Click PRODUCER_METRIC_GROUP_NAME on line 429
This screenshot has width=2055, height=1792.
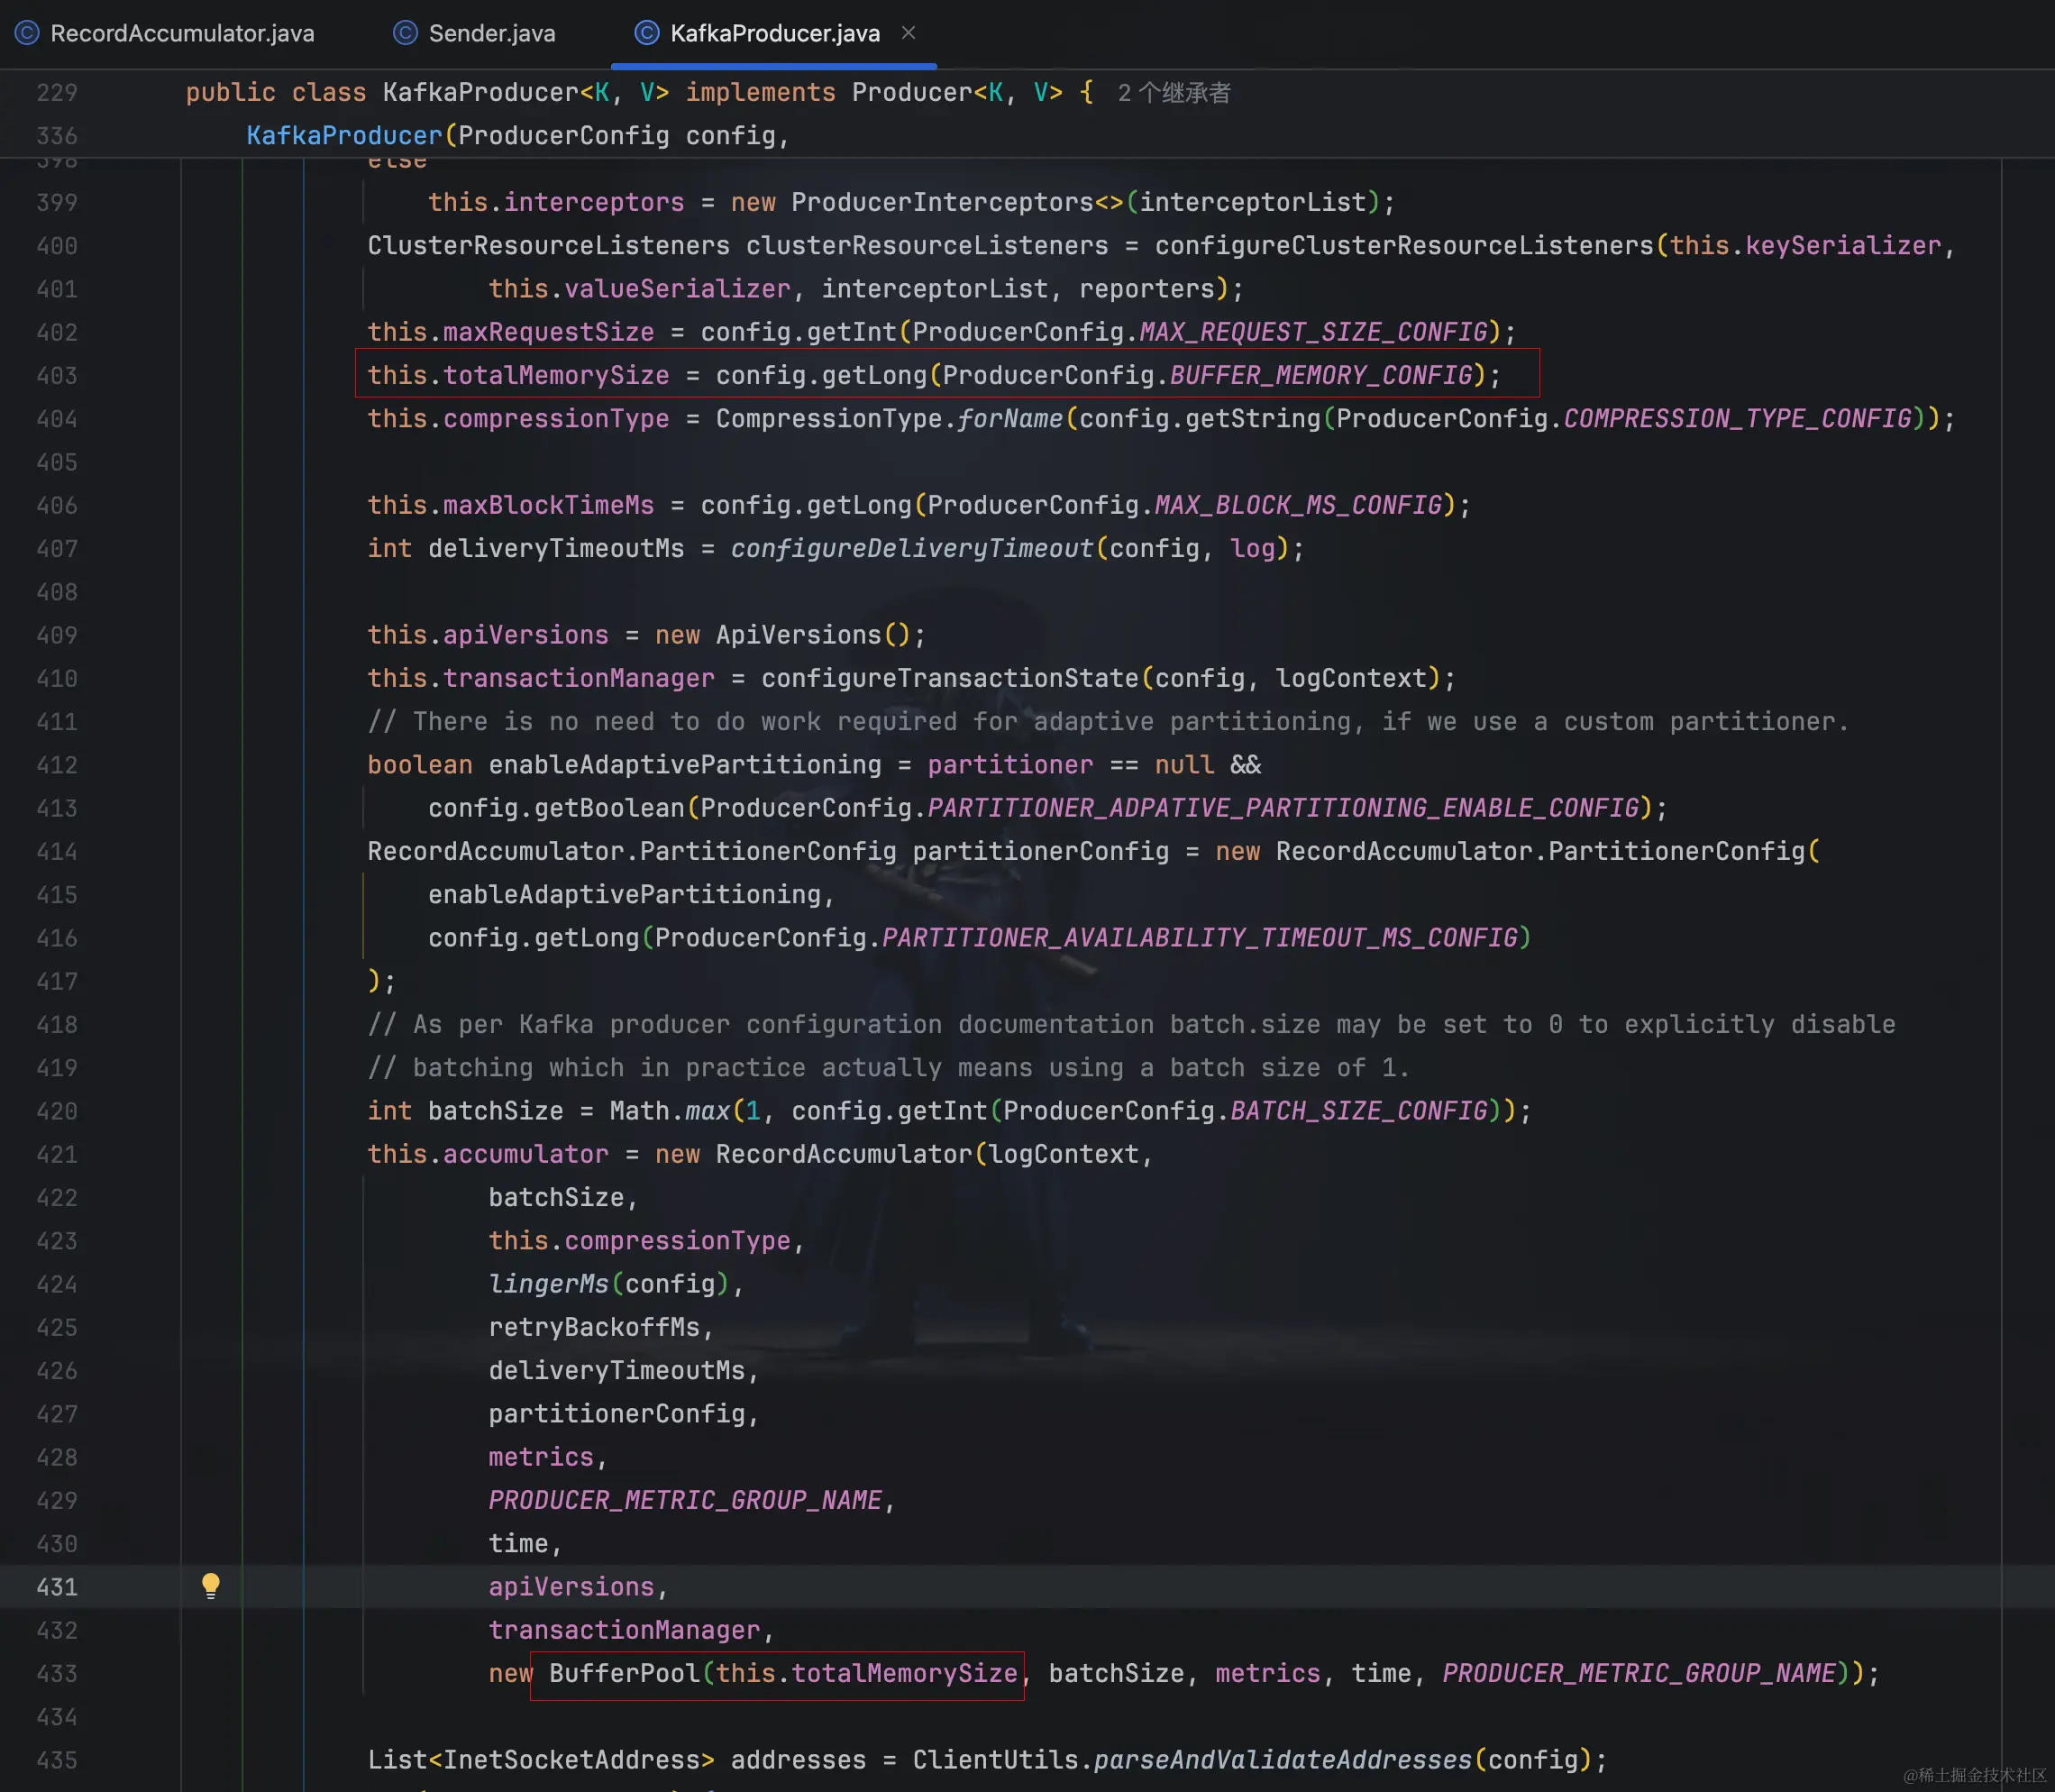click(685, 1501)
